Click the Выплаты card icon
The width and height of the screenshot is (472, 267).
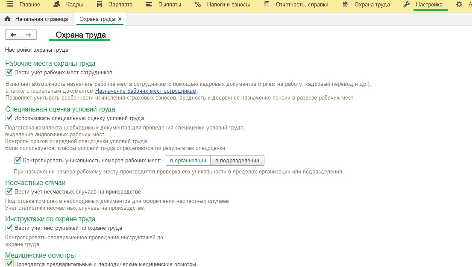click(149, 5)
